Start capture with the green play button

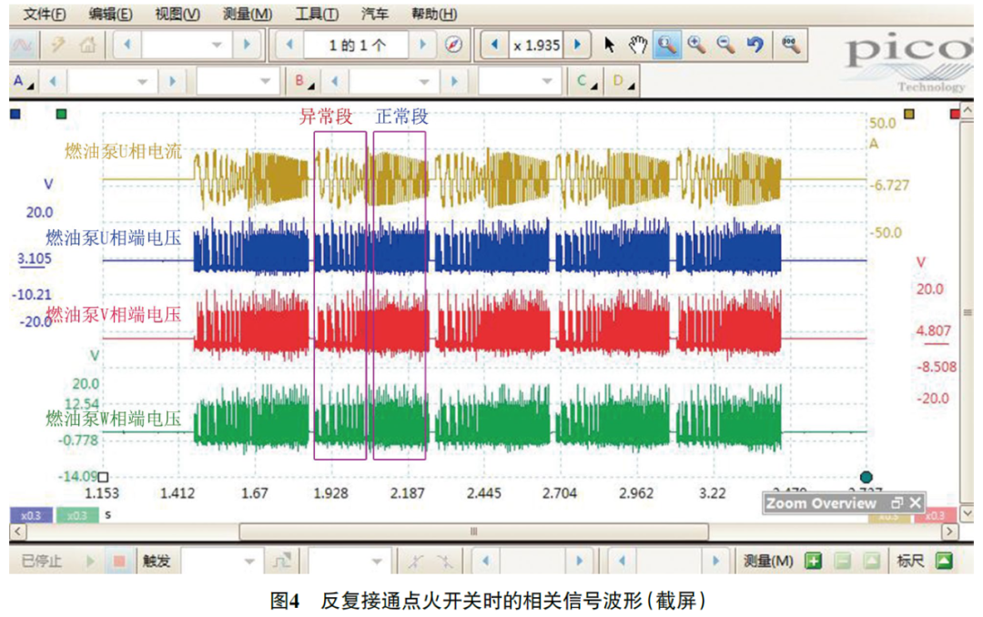[x=89, y=561]
